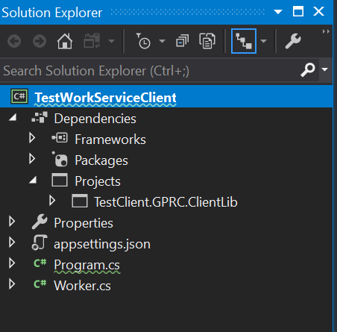Viewport: 337px width, 332px height.
Task: Select TestClient.GPRC.ClientLib project reference
Action: pyautogui.click(x=166, y=202)
